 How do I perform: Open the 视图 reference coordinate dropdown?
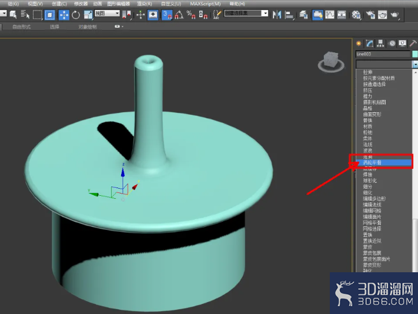(x=107, y=14)
